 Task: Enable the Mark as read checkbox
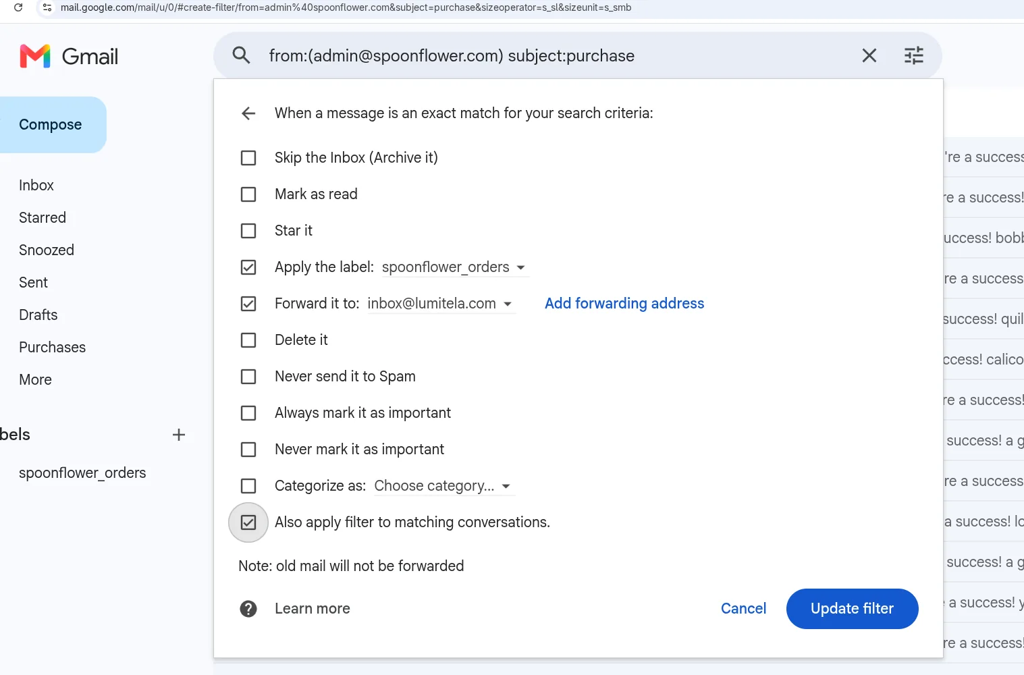coord(248,194)
